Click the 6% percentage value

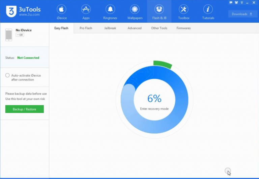pyautogui.click(x=154, y=98)
